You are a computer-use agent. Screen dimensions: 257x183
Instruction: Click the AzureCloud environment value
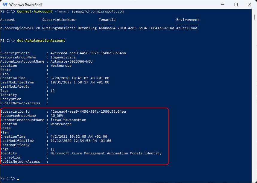(187, 28)
